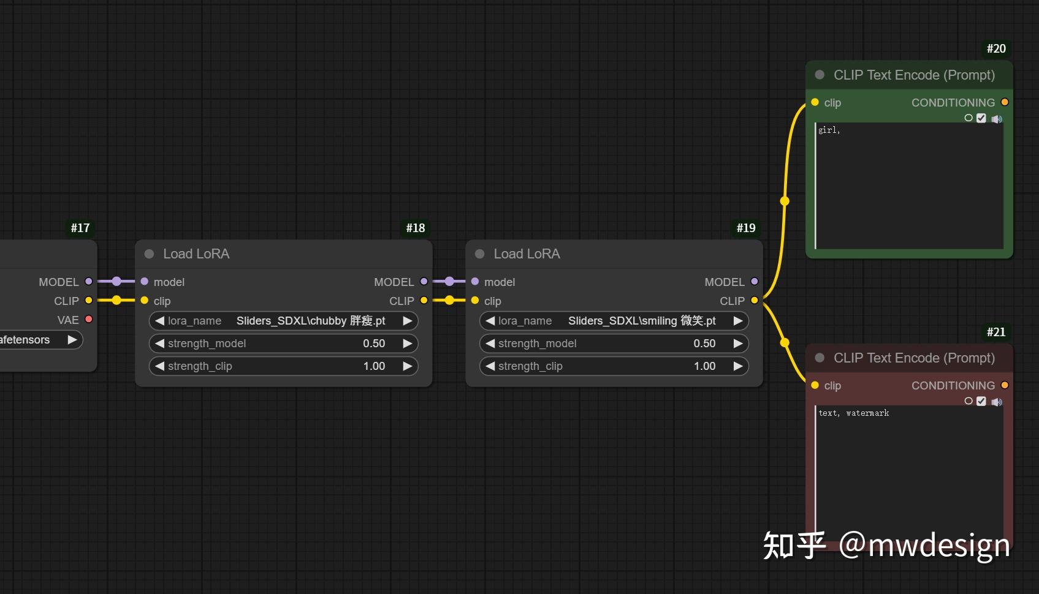Select radio circle in node #21 toolbar
This screenshot has width=1039, height=594.
coord(969,400)
